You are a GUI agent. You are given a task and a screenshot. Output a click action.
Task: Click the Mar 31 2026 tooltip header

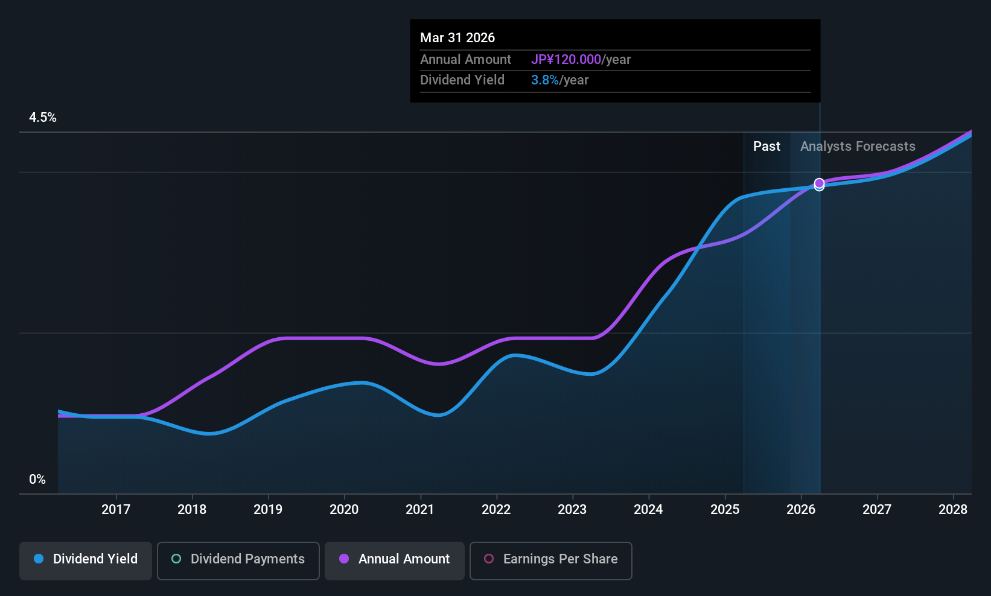coord(457,37)
